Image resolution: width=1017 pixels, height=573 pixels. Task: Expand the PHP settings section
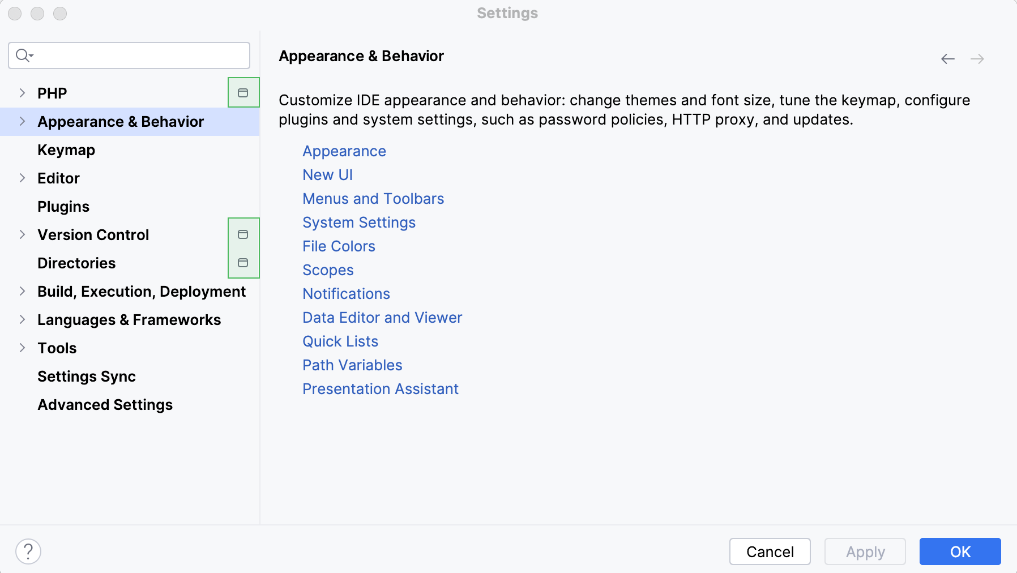[23, 92]
